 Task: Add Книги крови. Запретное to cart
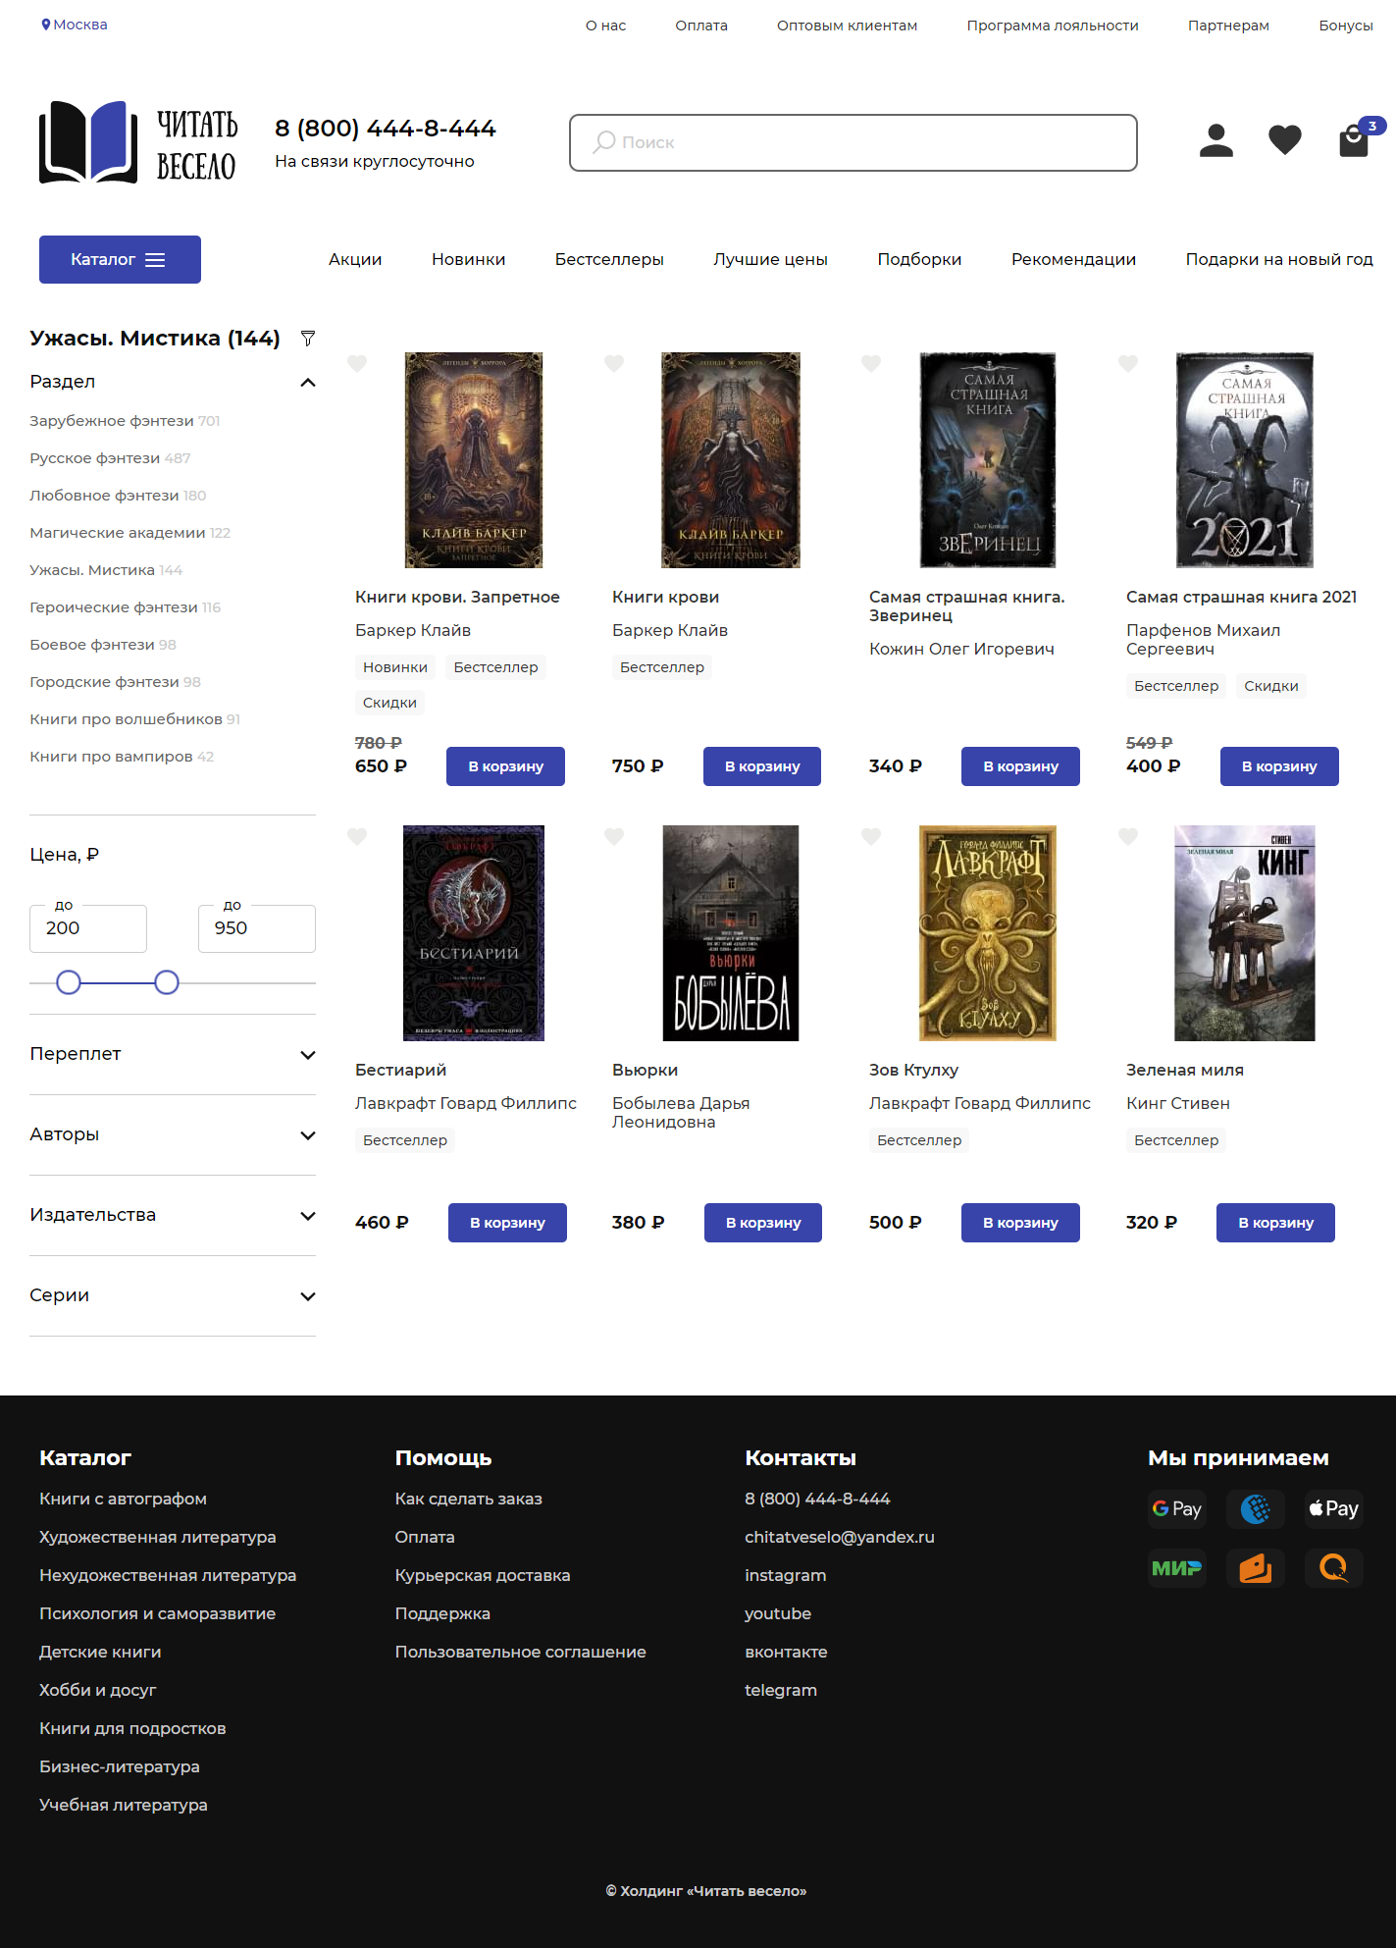click(505, 766)
